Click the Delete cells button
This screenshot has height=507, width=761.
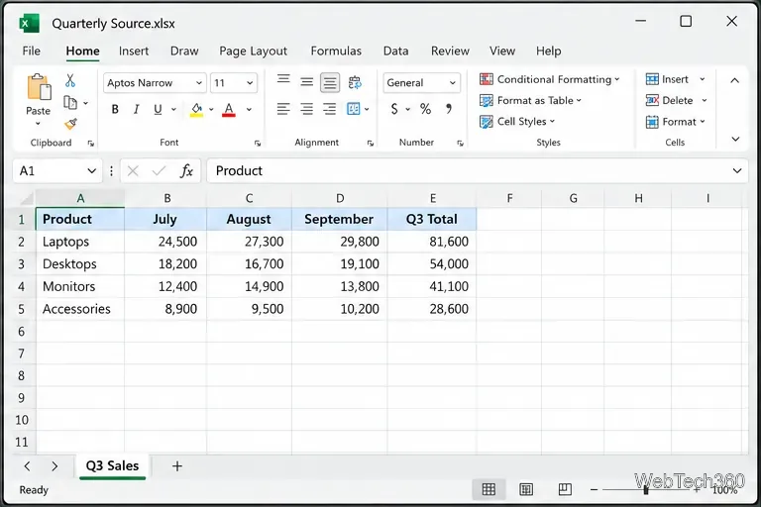[x=669, y=100]
